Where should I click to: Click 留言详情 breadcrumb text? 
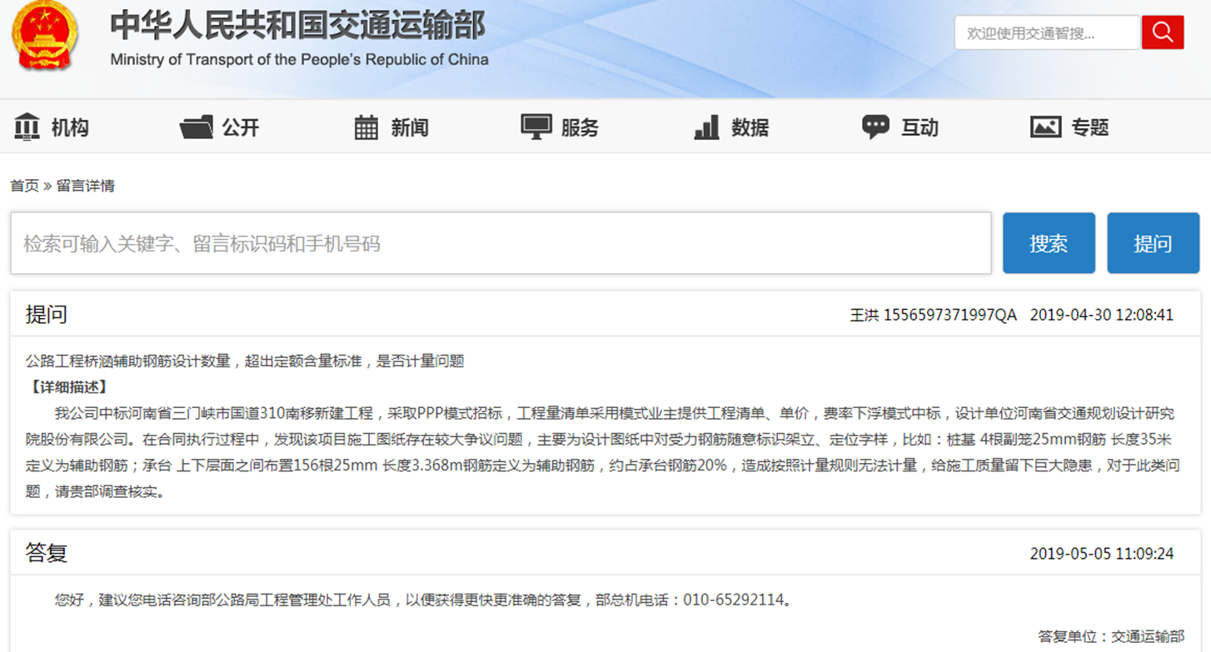(x=86, y=186)
